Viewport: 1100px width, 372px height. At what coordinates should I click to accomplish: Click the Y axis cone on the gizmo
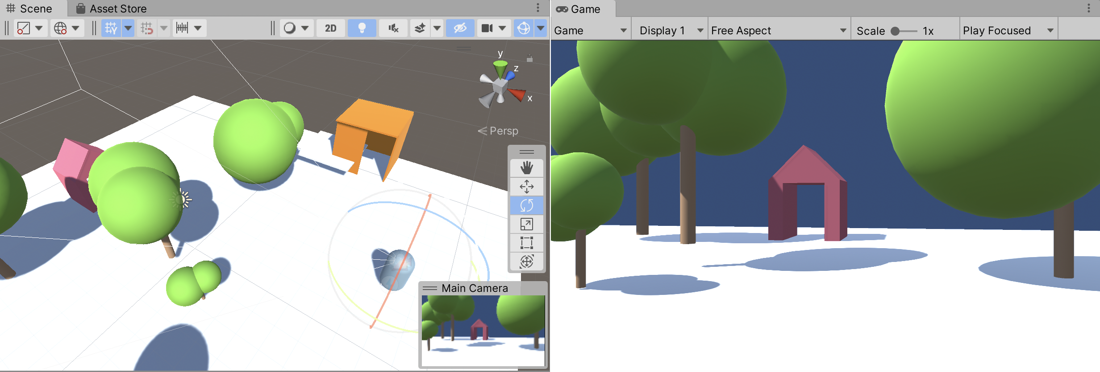coord(500,68)
